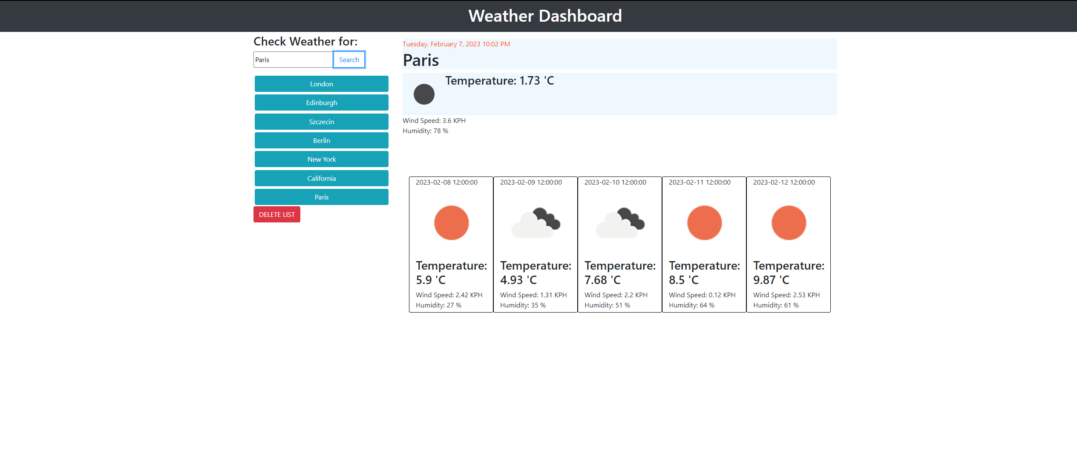
Task: Click the current weather condition icon beside Paris temperature
Action: (424, 94)
